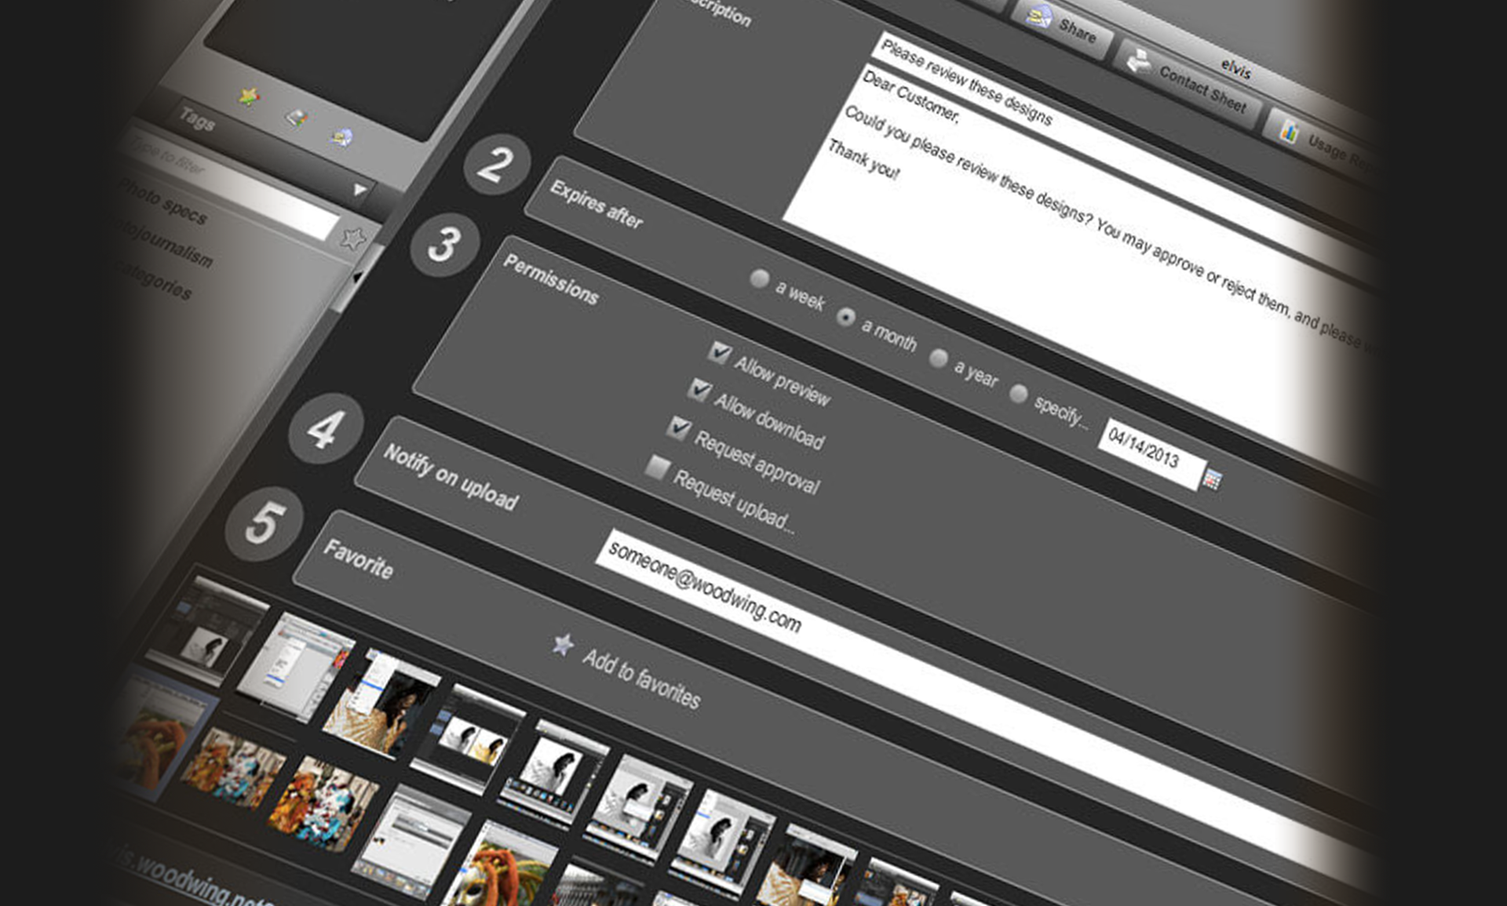This screenshot has width=1507, height=906.
Task: Click the Add to favorites link text
Action: tap(641, 680)
